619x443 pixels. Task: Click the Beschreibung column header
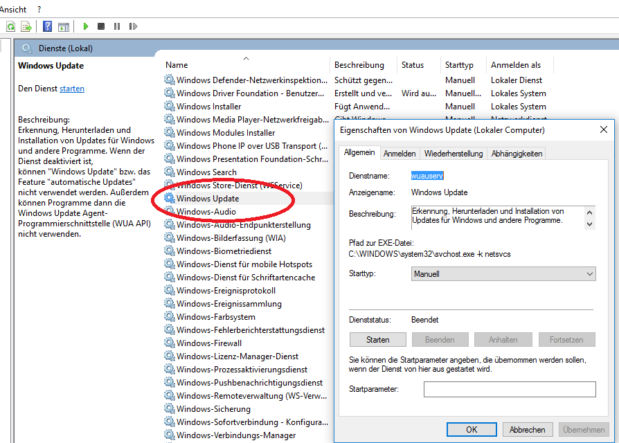(x=359, y=65)
